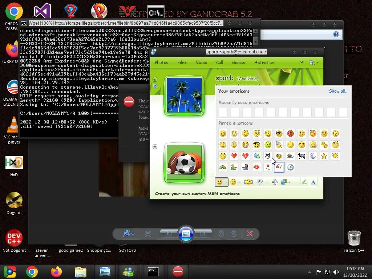The image size is (372, 279).
Task: Pick the red angry emoticon
Action: (x=290, y=134)
